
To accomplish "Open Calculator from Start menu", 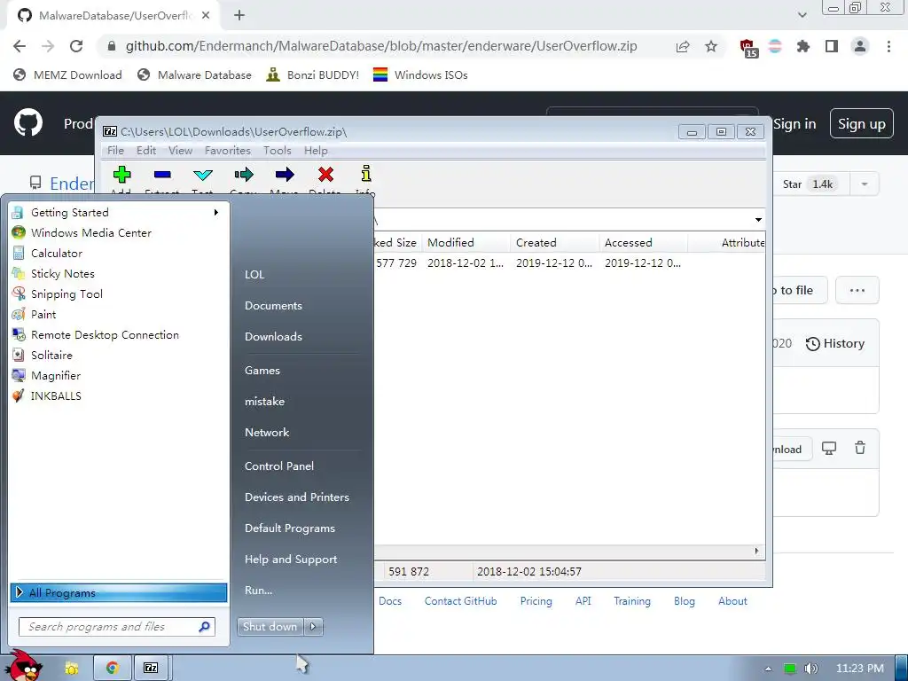I will point(119,253).
